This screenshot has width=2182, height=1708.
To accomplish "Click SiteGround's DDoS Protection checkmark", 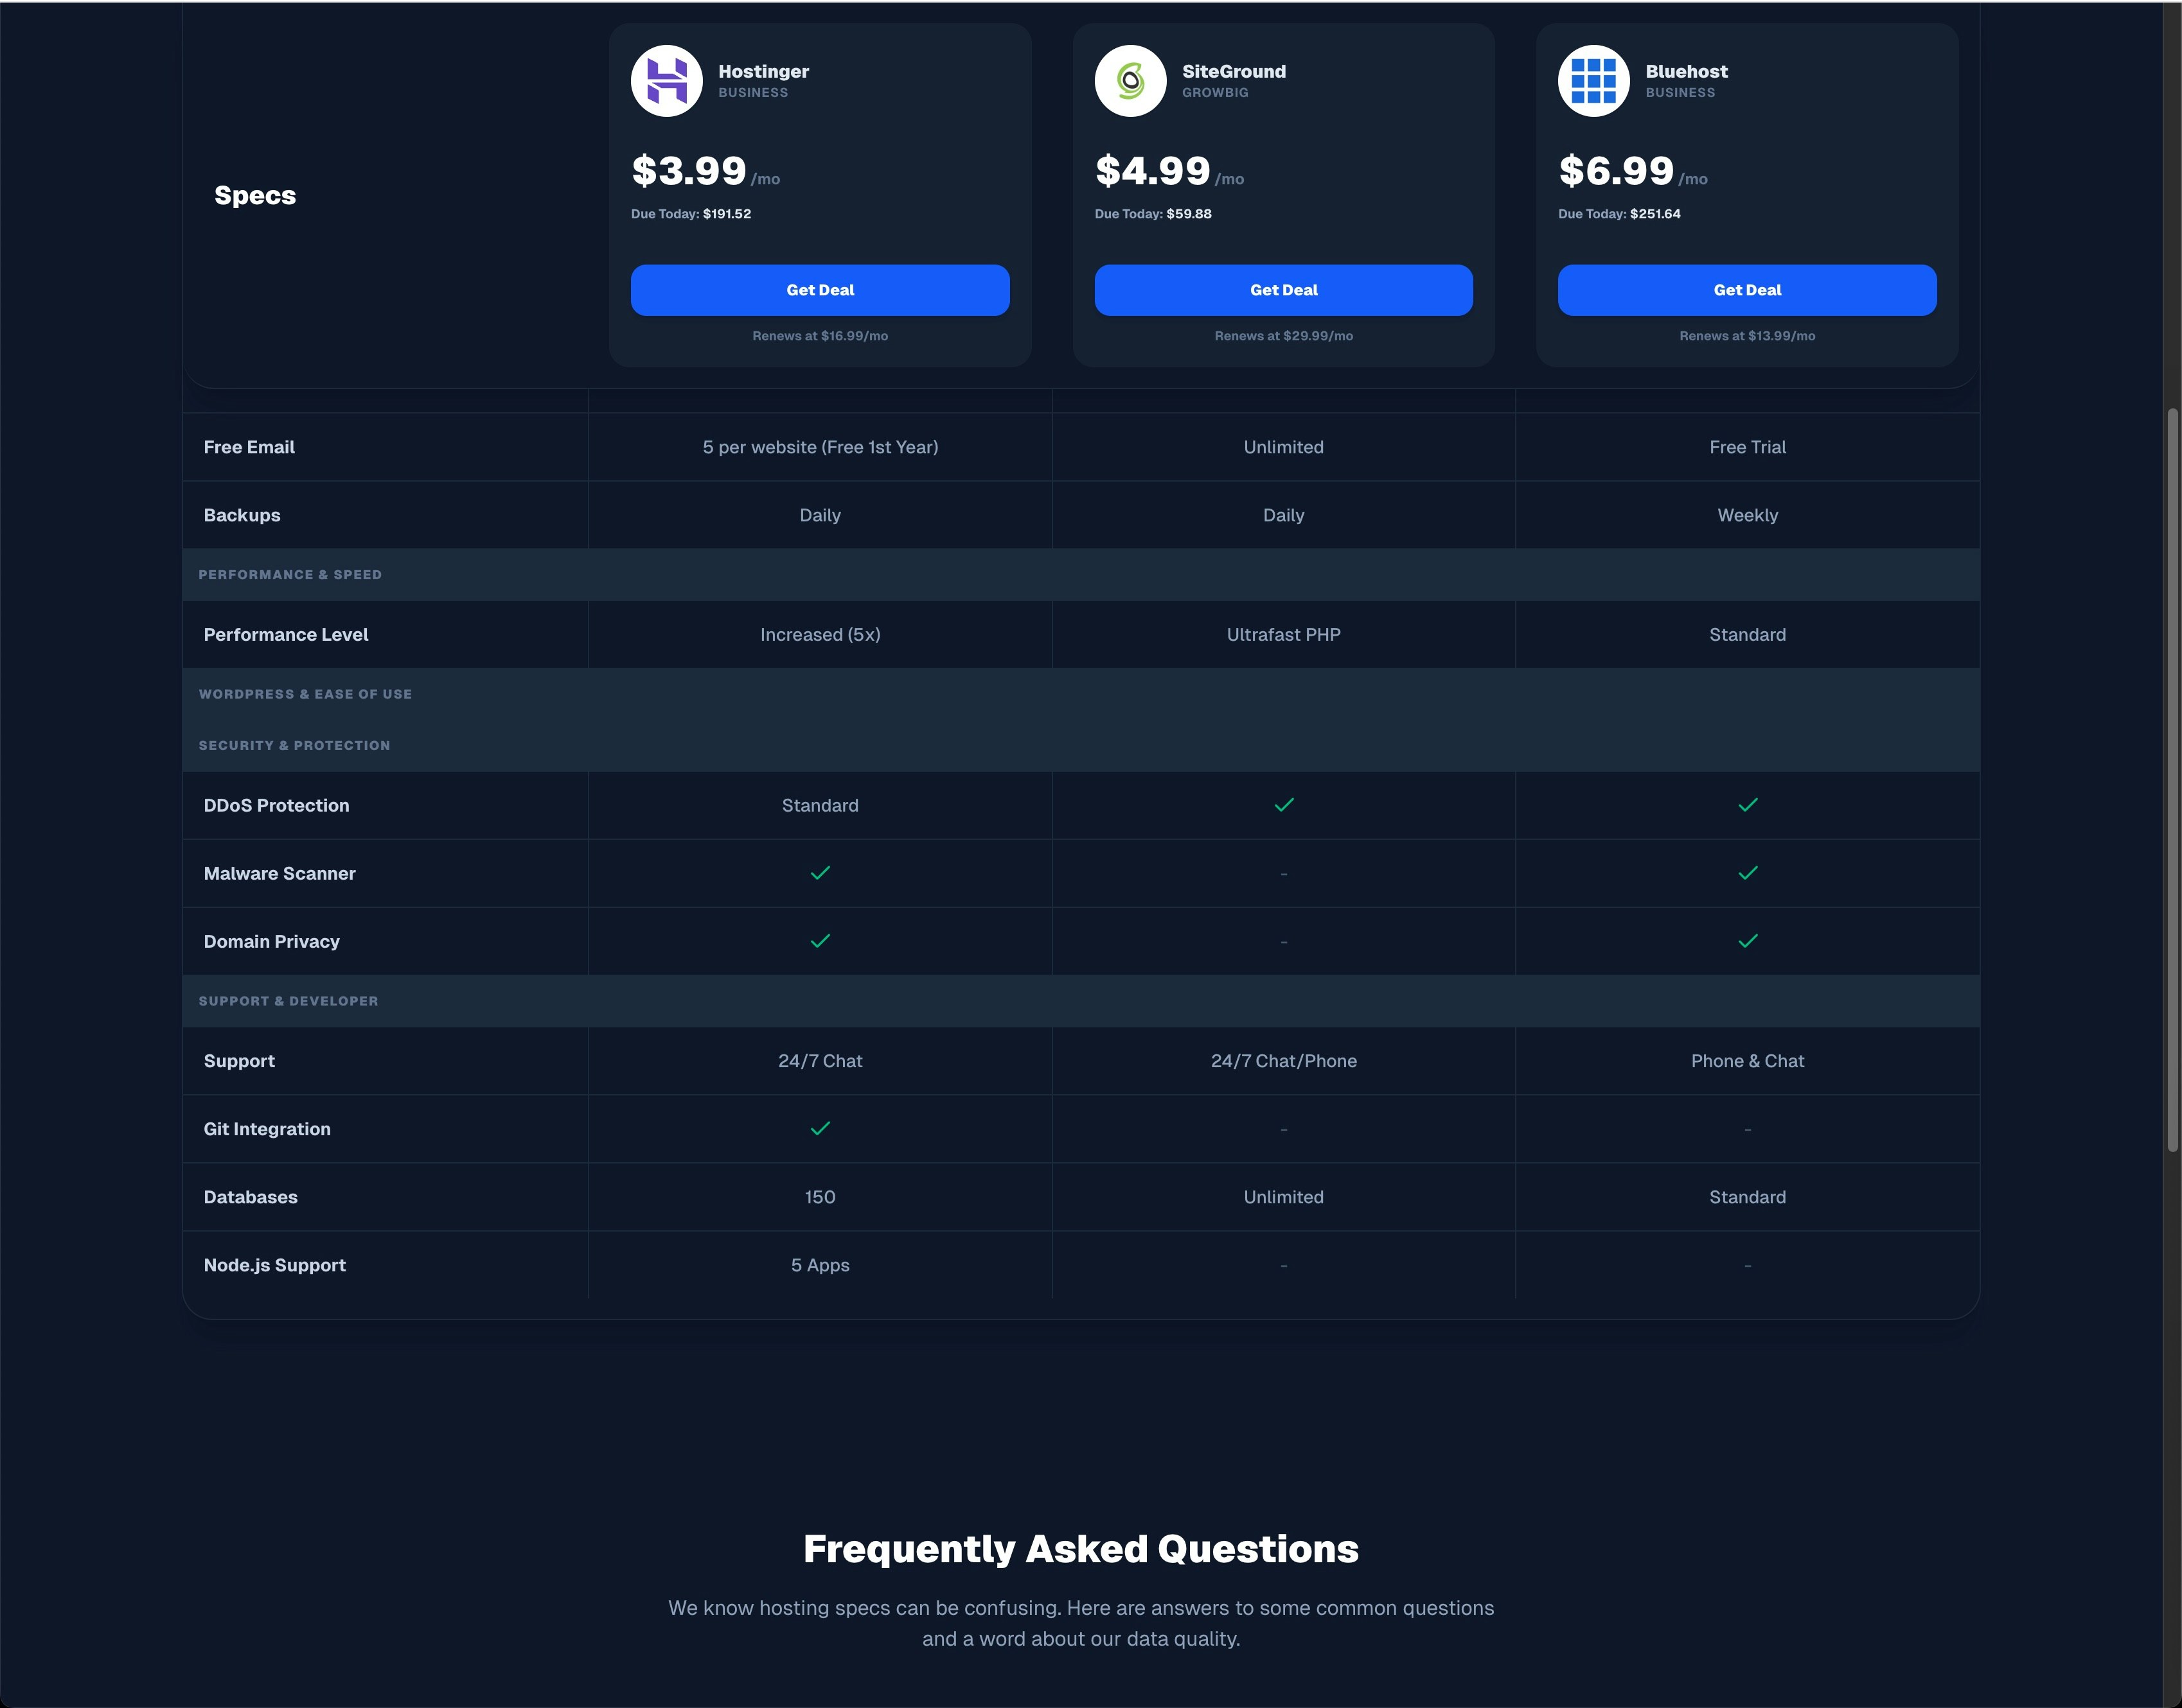I will click(1284, 805).
